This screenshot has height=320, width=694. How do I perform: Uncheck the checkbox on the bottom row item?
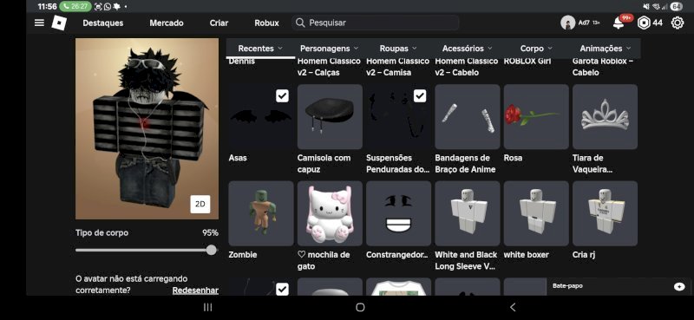click(x=282, y=290)
